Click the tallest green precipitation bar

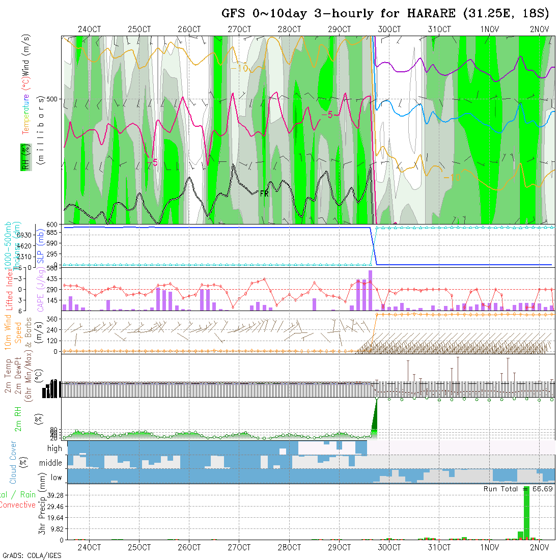coord(526,514)
